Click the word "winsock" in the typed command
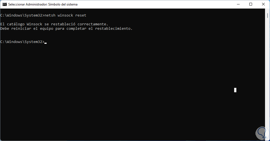 coord(65,15)
